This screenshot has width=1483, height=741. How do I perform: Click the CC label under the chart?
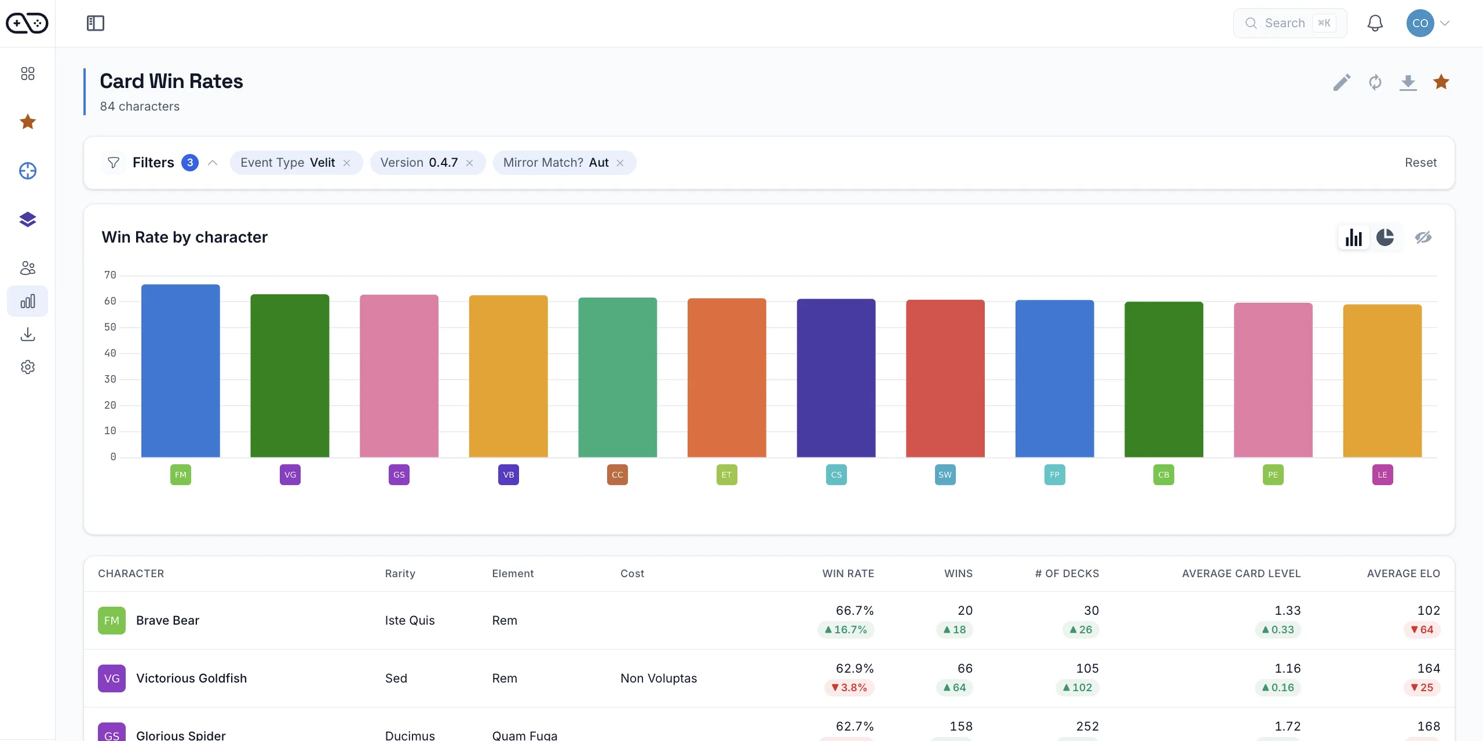[x=618, y=475]
